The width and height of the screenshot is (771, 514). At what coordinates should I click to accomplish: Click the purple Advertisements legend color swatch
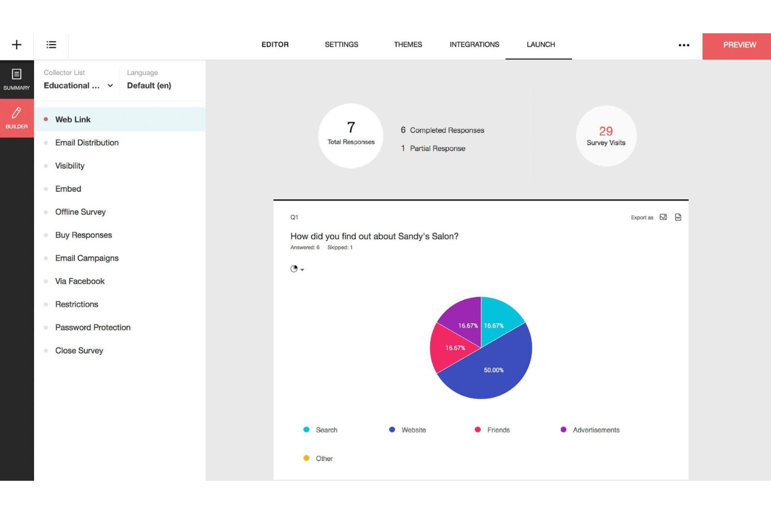[564, 430]
